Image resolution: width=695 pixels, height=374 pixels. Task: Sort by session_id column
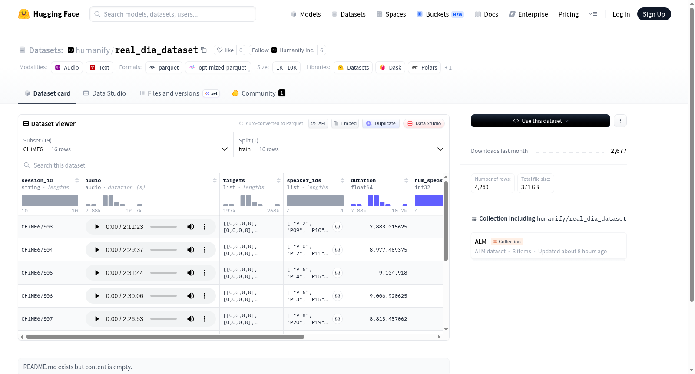click(77, 180)
